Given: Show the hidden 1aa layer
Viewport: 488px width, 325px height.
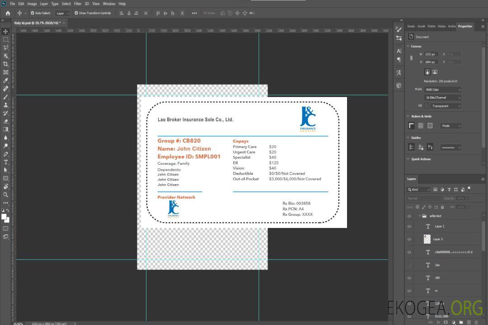Looking at the screenshot, I should [409, 265].
